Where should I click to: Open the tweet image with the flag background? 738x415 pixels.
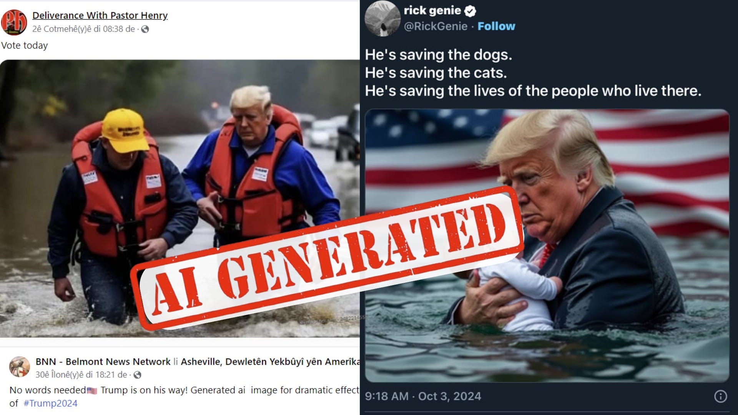[547, 246]
